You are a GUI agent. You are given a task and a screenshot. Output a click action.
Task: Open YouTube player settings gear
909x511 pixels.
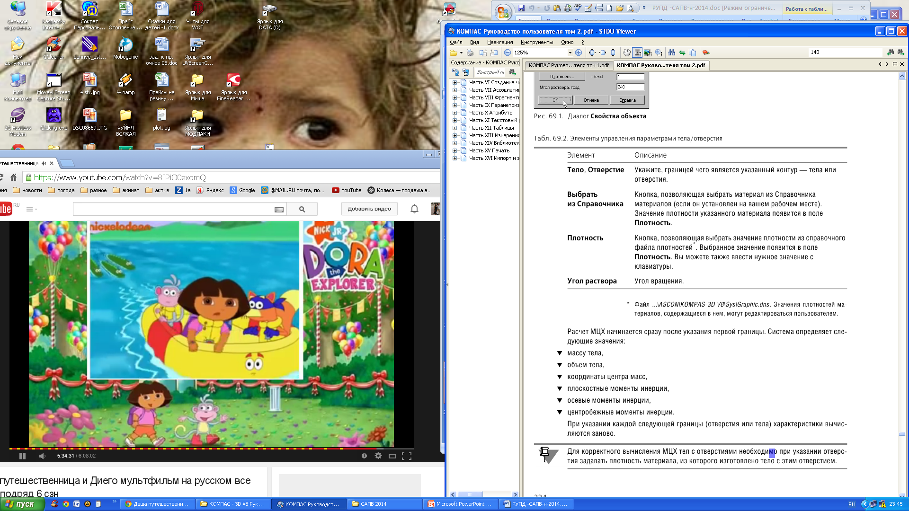378,456
